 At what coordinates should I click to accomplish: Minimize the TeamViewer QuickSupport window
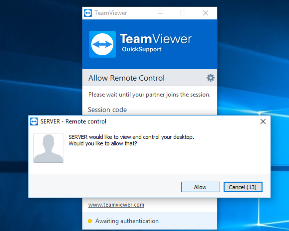[160, 13]
